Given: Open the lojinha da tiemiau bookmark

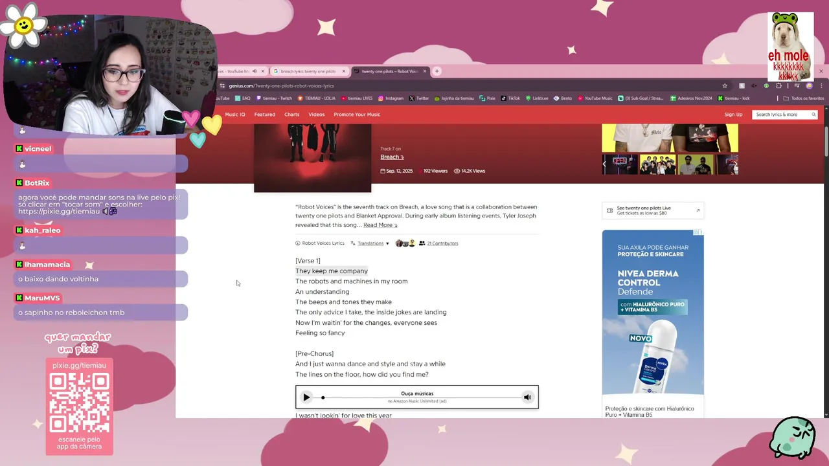Looking at the screenshot, I should tap(455, 98).
